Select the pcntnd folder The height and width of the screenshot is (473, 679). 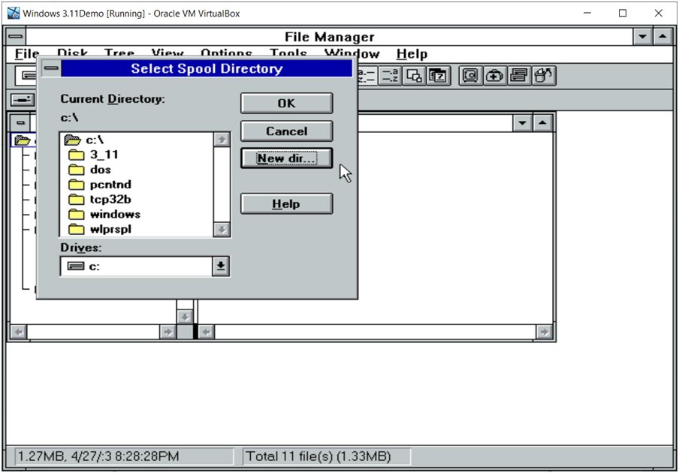point(137,185)
